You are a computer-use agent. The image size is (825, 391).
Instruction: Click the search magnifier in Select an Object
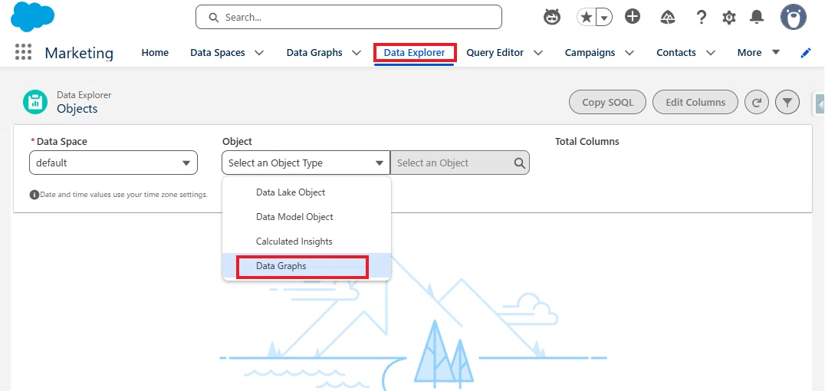[x=519, y=163]
